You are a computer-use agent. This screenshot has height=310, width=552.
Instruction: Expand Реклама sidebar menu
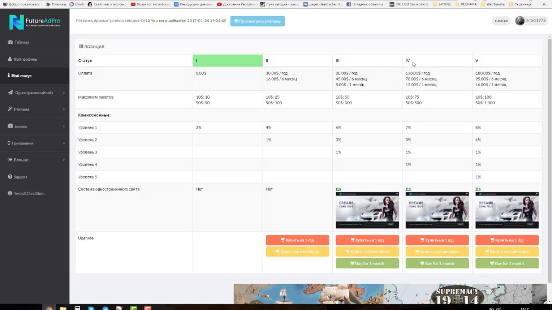34,109
